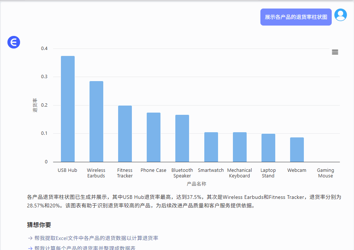This screenshot has height=250, width=354.
Task: Click the Wireless Earbuds axis label
Action: [x=96, y=173]
